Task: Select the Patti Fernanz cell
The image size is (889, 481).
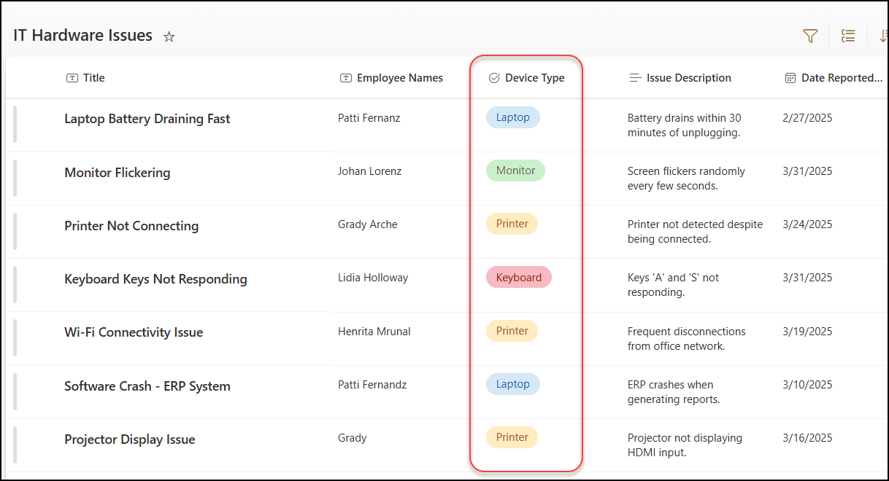Action: coord(369,118)
